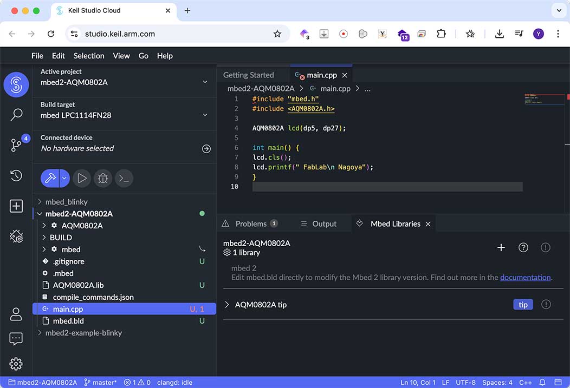Click the documentation link in Mbed Libraries
This screenshot has height=388, width=570.
525,277
